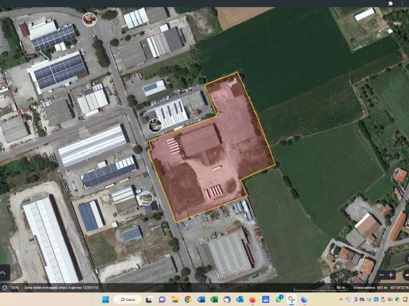Screen dimensions: 409x306
Task: Click the imagery date text in status bar
Action: 61,288
